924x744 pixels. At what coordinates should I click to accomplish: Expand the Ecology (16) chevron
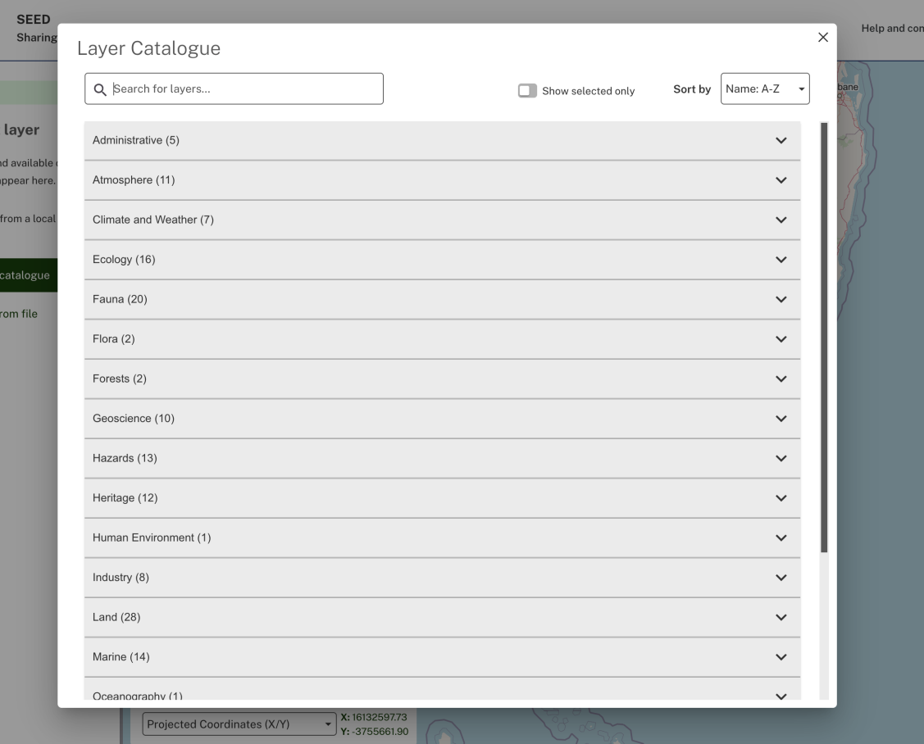pos(781,260)
